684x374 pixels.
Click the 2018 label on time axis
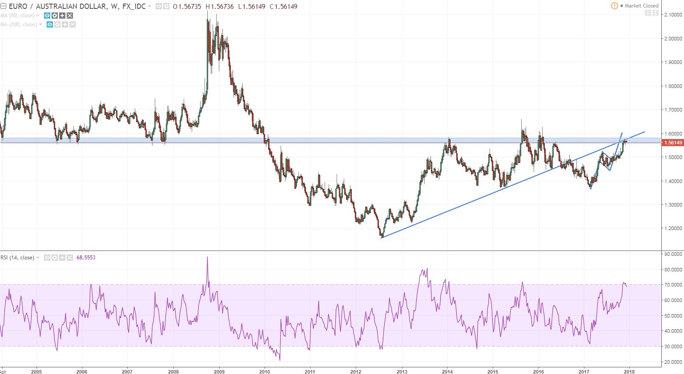tap(629, 371)
